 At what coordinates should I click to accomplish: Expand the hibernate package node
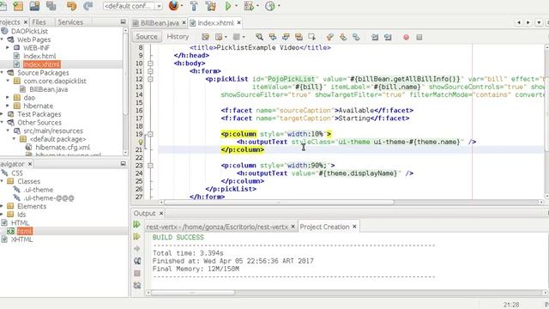[x=8, y=106]
